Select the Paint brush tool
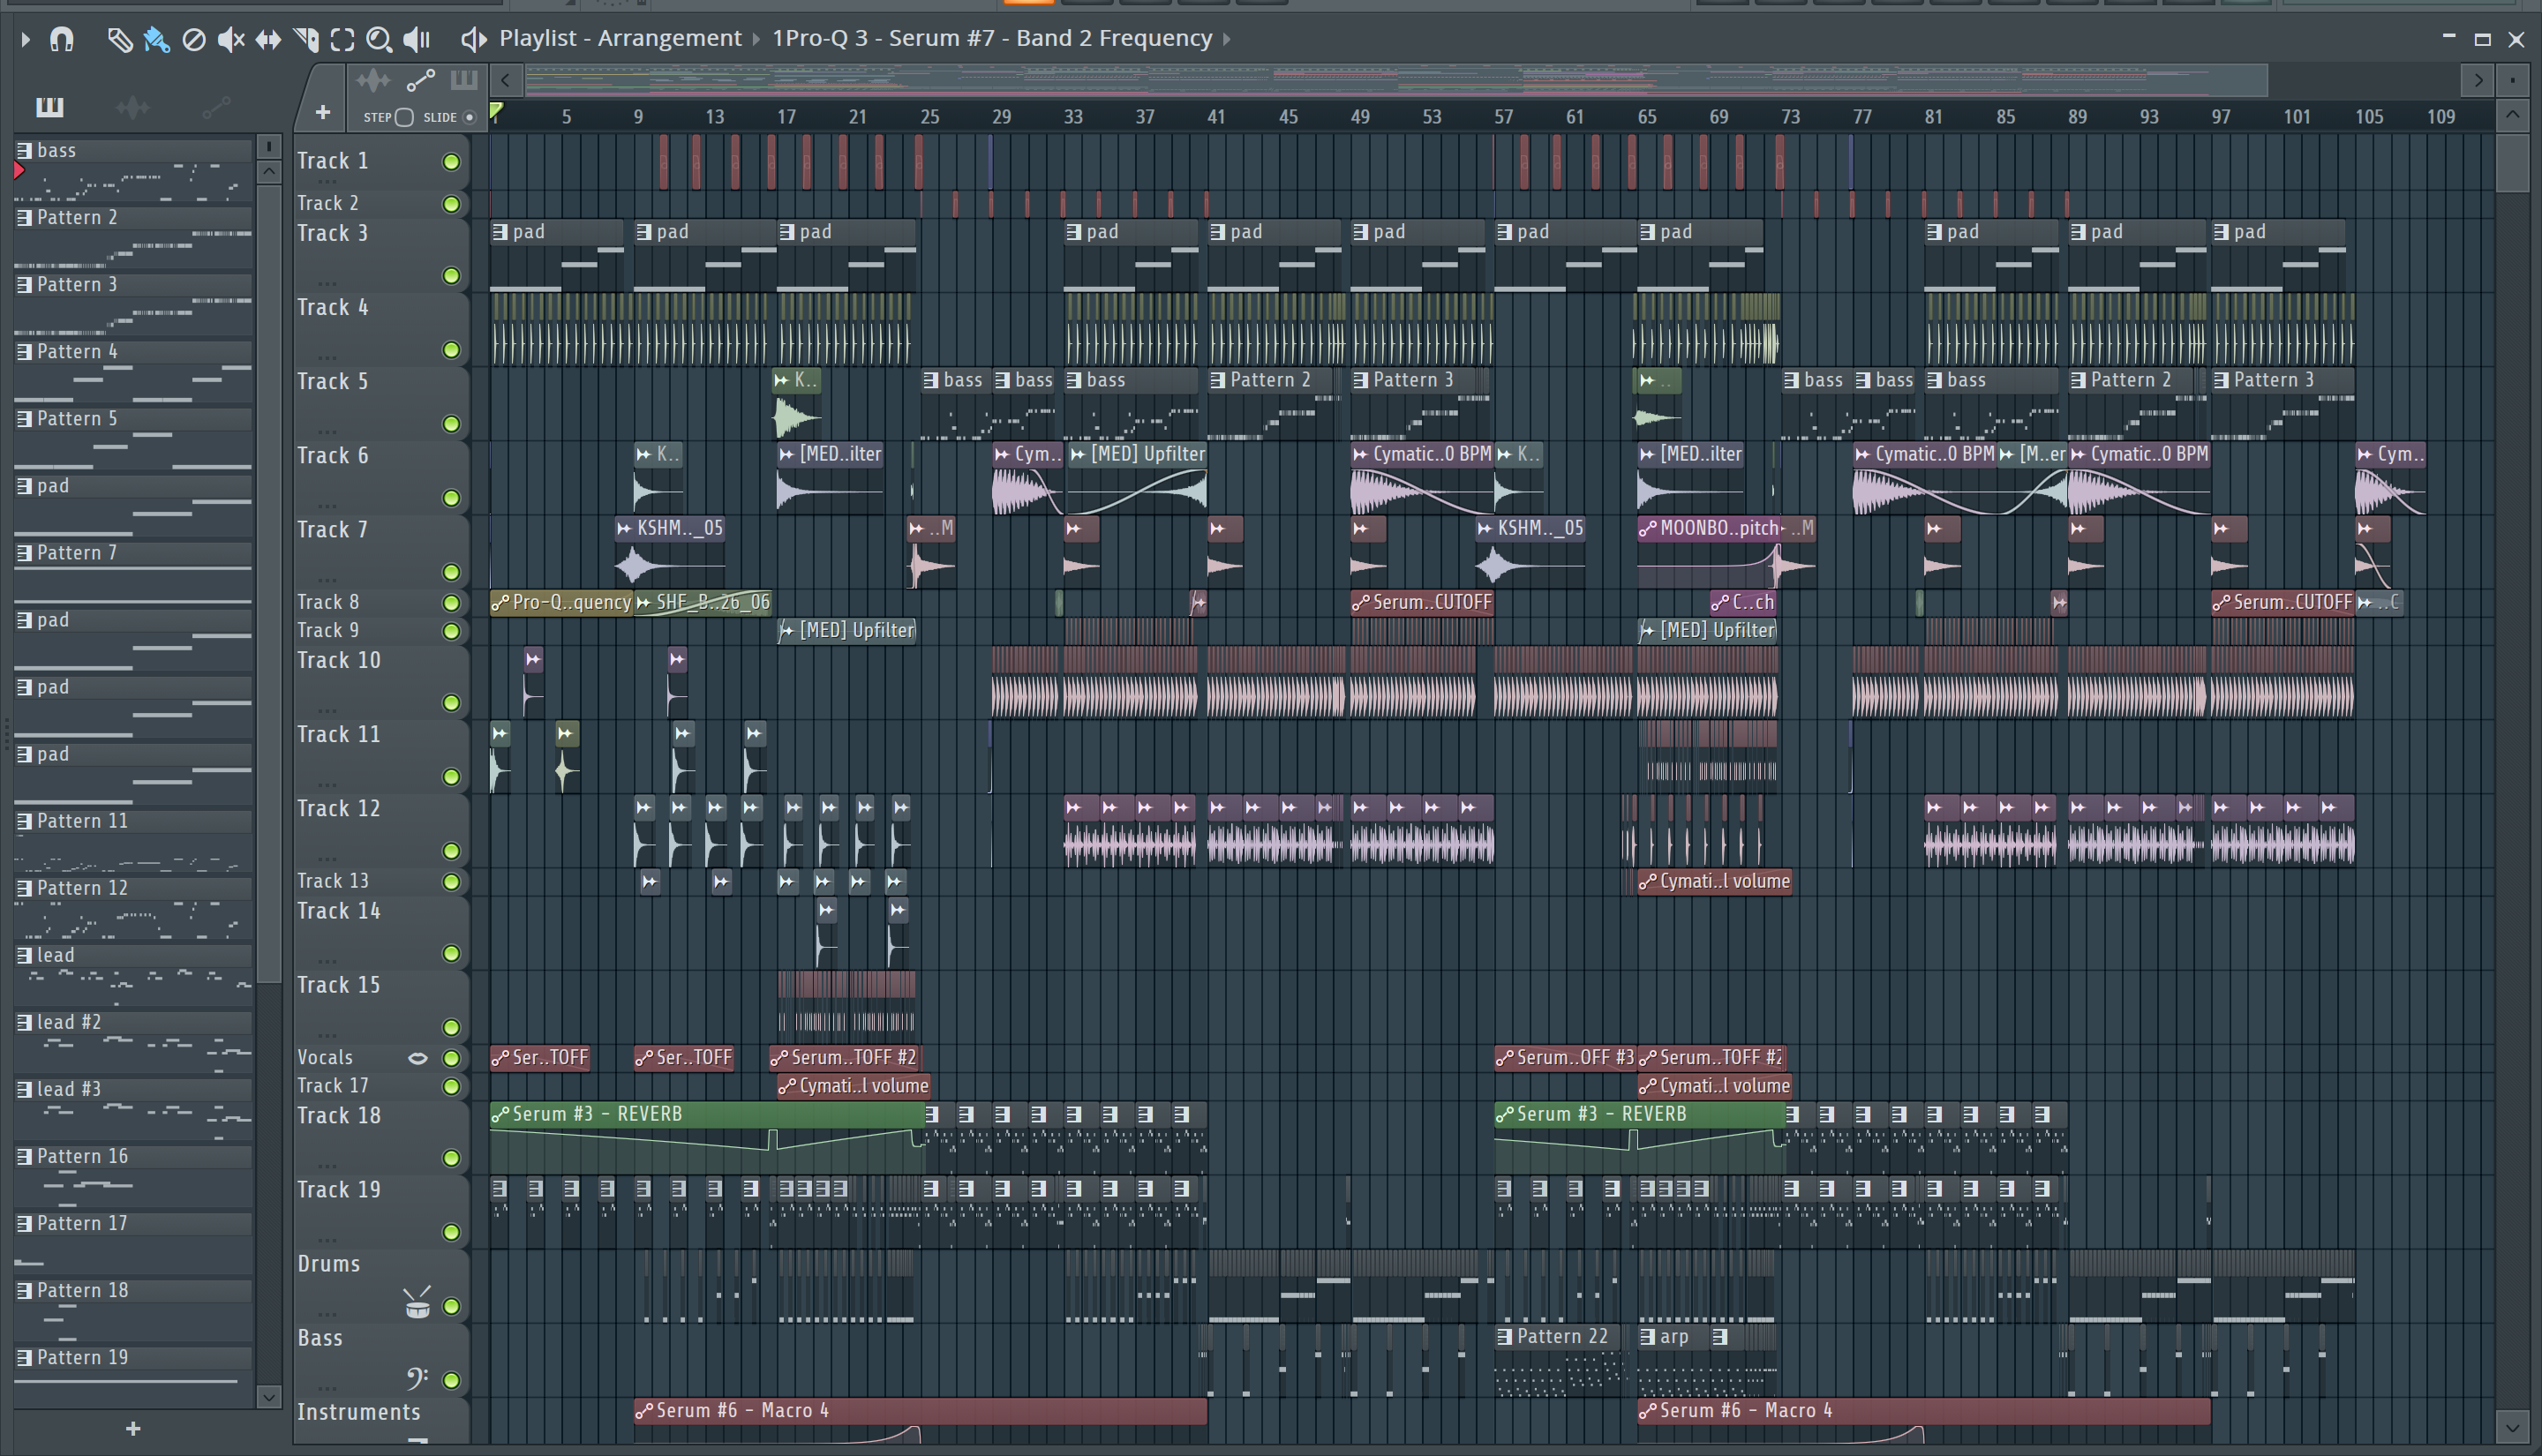This screenshot has width=2542, height=1456. [x=156, y=39]
